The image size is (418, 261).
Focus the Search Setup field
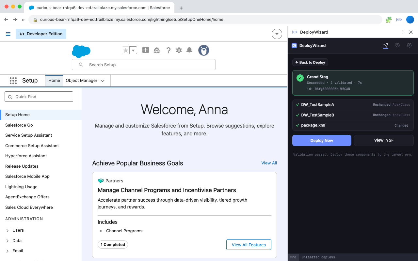[x=144, y=65]
